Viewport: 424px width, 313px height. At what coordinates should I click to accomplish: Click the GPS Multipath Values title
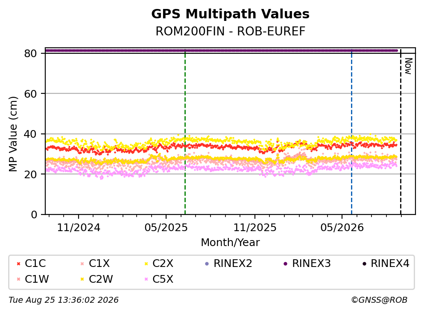[x=231, y=14]
